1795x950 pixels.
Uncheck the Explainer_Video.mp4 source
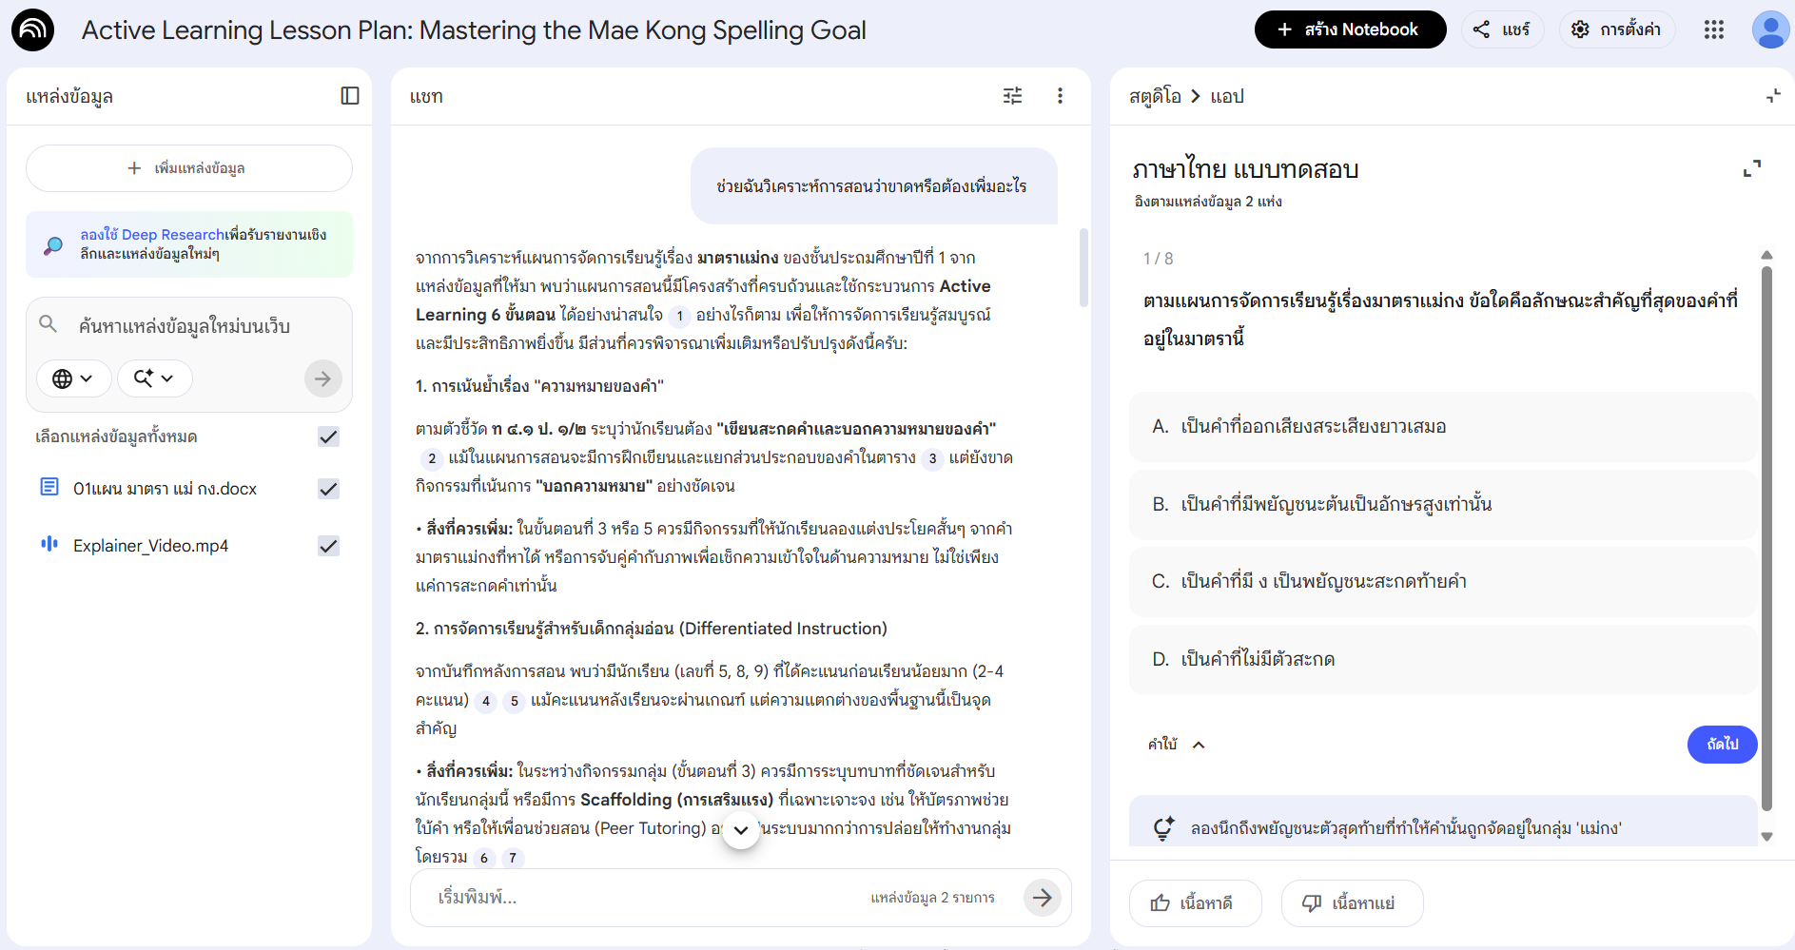coord(328,546)
